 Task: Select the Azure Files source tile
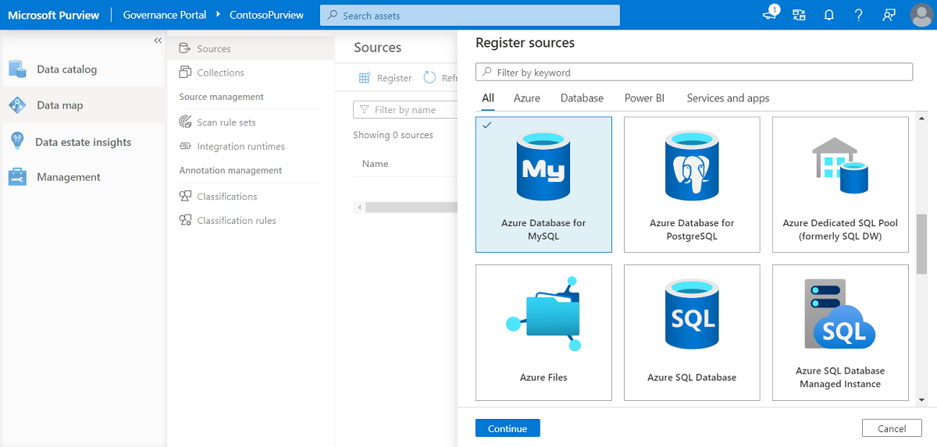pyautogui.click(x=543, y=332)
